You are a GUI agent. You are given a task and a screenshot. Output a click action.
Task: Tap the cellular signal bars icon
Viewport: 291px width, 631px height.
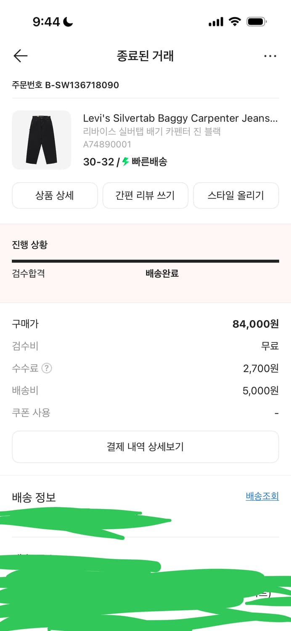click(x=216, y=20)
